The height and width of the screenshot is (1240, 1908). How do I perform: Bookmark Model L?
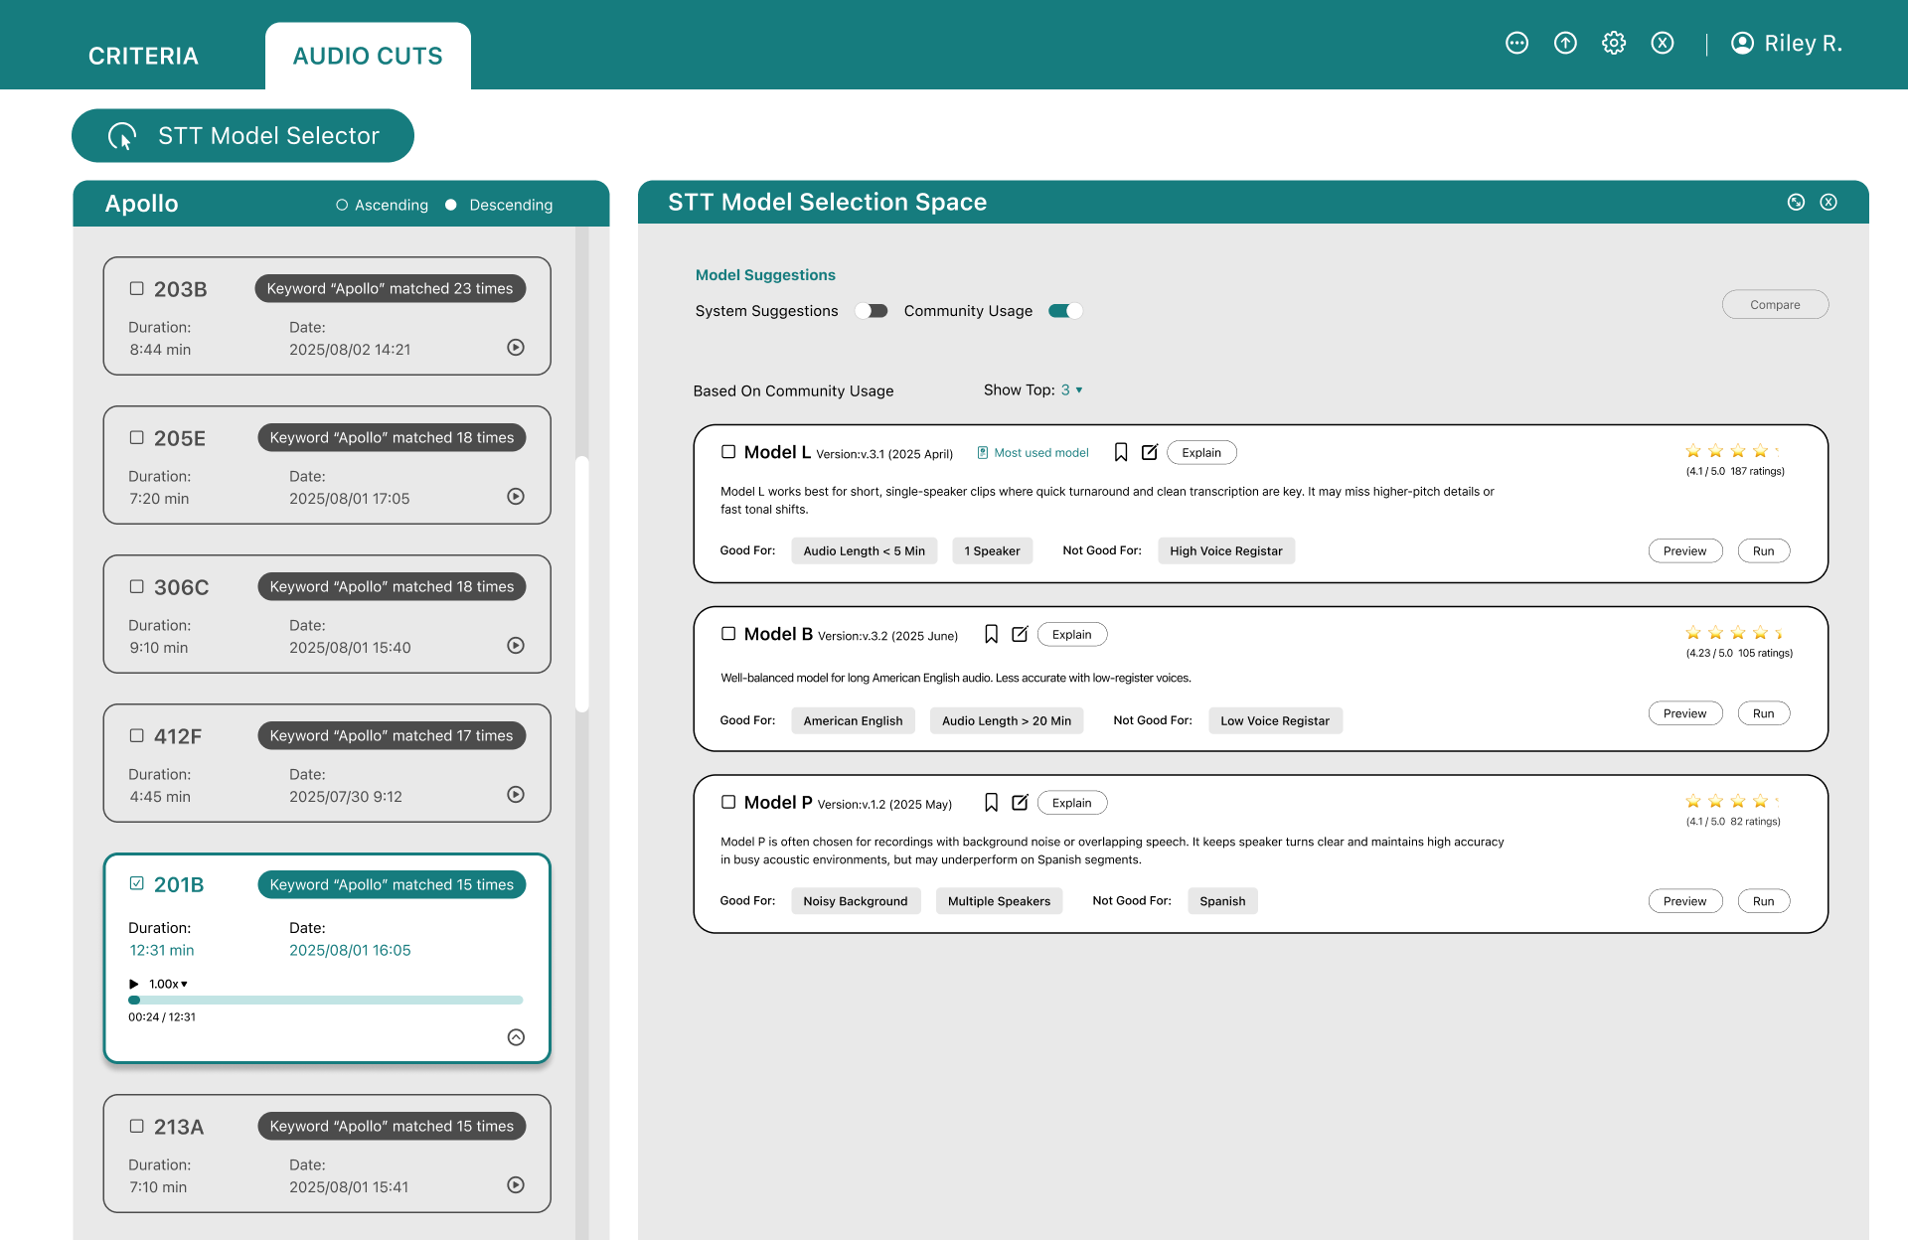click(1120, 452)
